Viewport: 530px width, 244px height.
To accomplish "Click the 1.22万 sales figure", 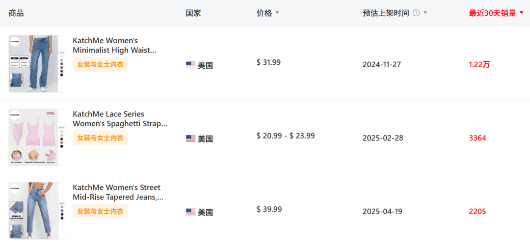I will 479,64.
